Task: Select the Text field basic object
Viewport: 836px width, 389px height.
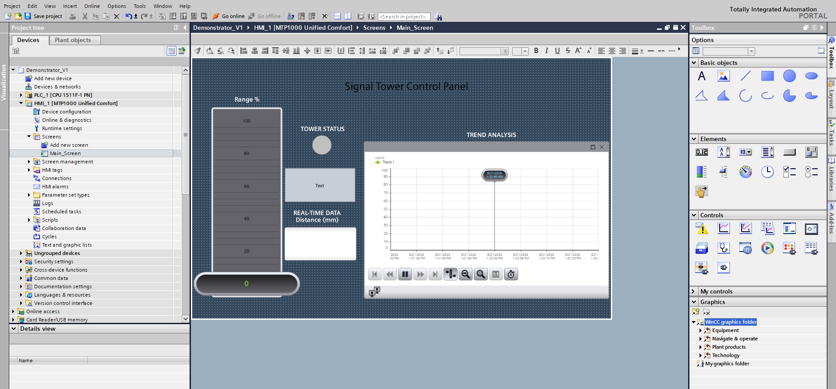Action: [702, 76]
